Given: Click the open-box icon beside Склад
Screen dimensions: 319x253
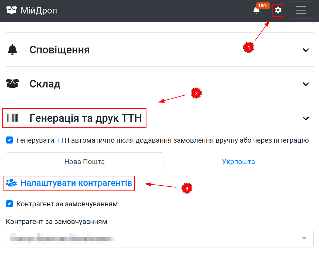Looking at the screenshot, I should (x=12, y=84).
